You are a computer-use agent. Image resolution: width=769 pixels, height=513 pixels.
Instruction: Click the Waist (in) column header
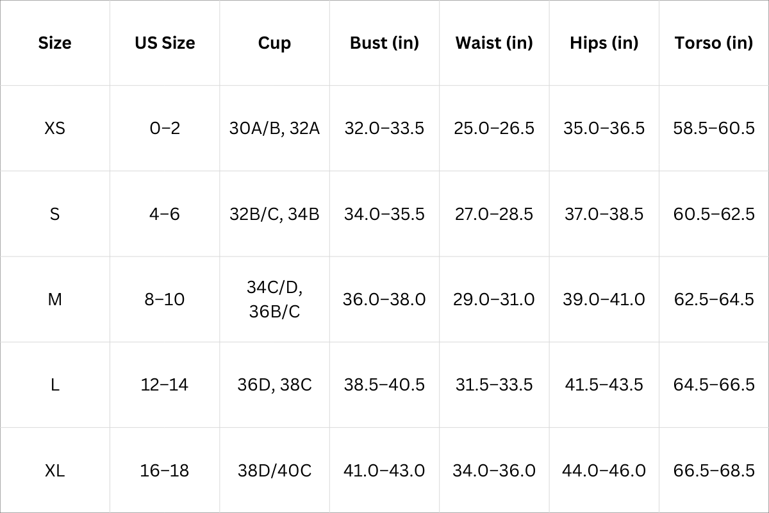click(x=494, y=43)
